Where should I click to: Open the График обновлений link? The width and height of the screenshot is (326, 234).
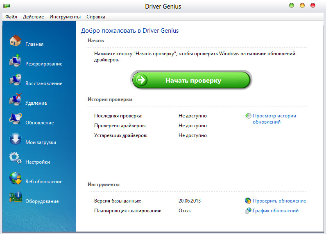pos(276,211)
